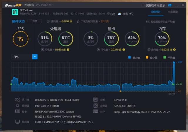Click the memory module icon in specs
This screenshot has height=132, width=188.
95,111
